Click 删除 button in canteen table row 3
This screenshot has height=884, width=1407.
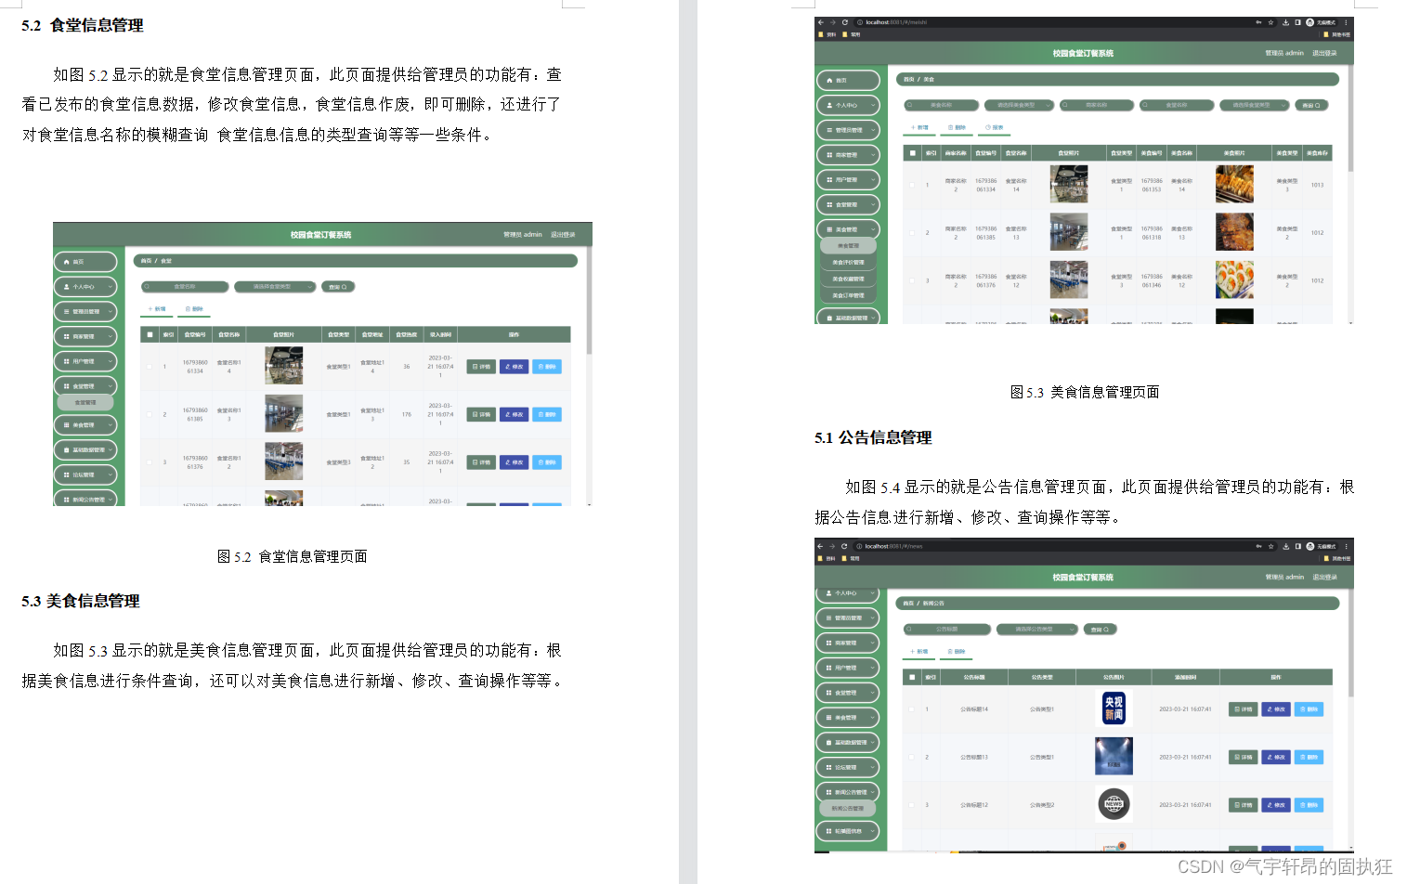(x=547, y=462)
